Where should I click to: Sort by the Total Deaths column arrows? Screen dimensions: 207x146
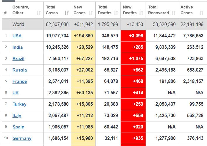(x=116, y=13)
